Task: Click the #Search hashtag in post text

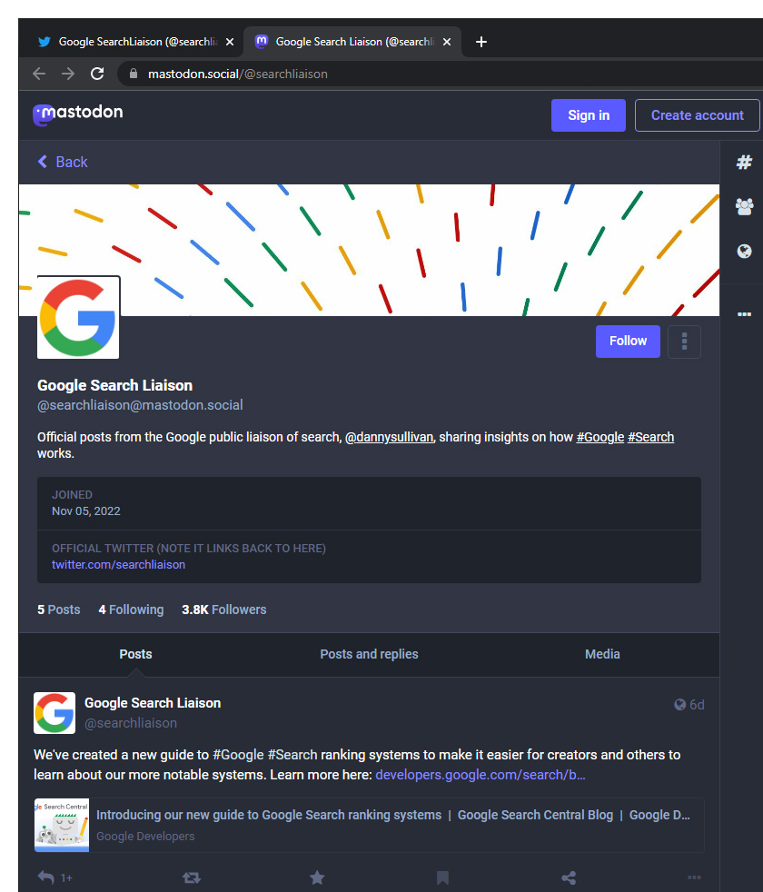Action: point(292,755)
